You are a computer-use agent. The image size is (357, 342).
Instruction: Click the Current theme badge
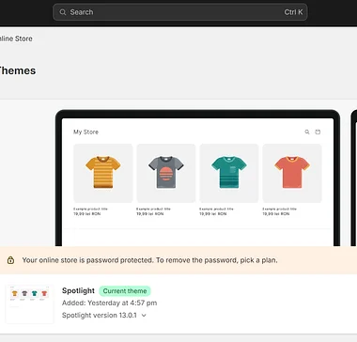point(125,291)
